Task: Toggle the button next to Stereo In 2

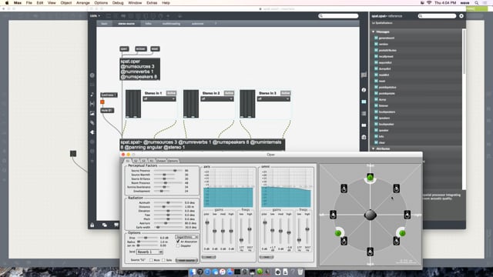Action: (x=230, y=93)
